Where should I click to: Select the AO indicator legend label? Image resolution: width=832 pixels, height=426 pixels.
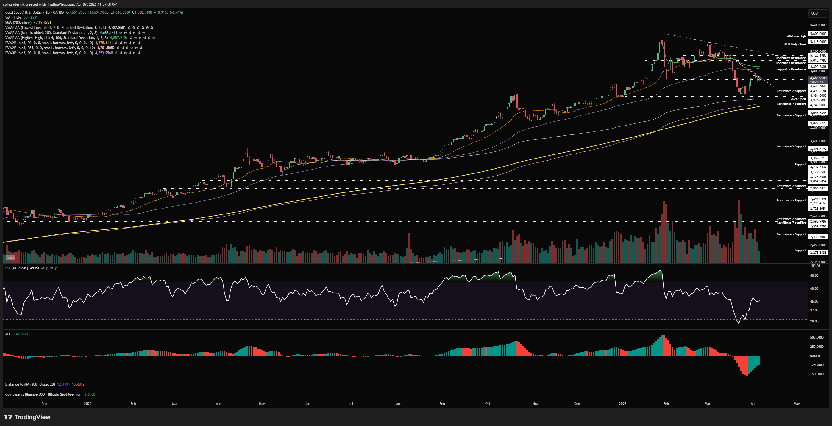point(7,334)
